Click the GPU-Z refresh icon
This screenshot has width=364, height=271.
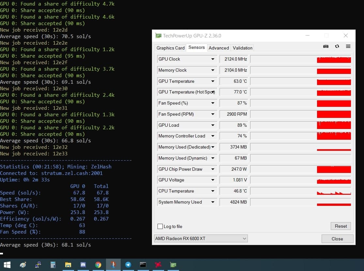337,46
